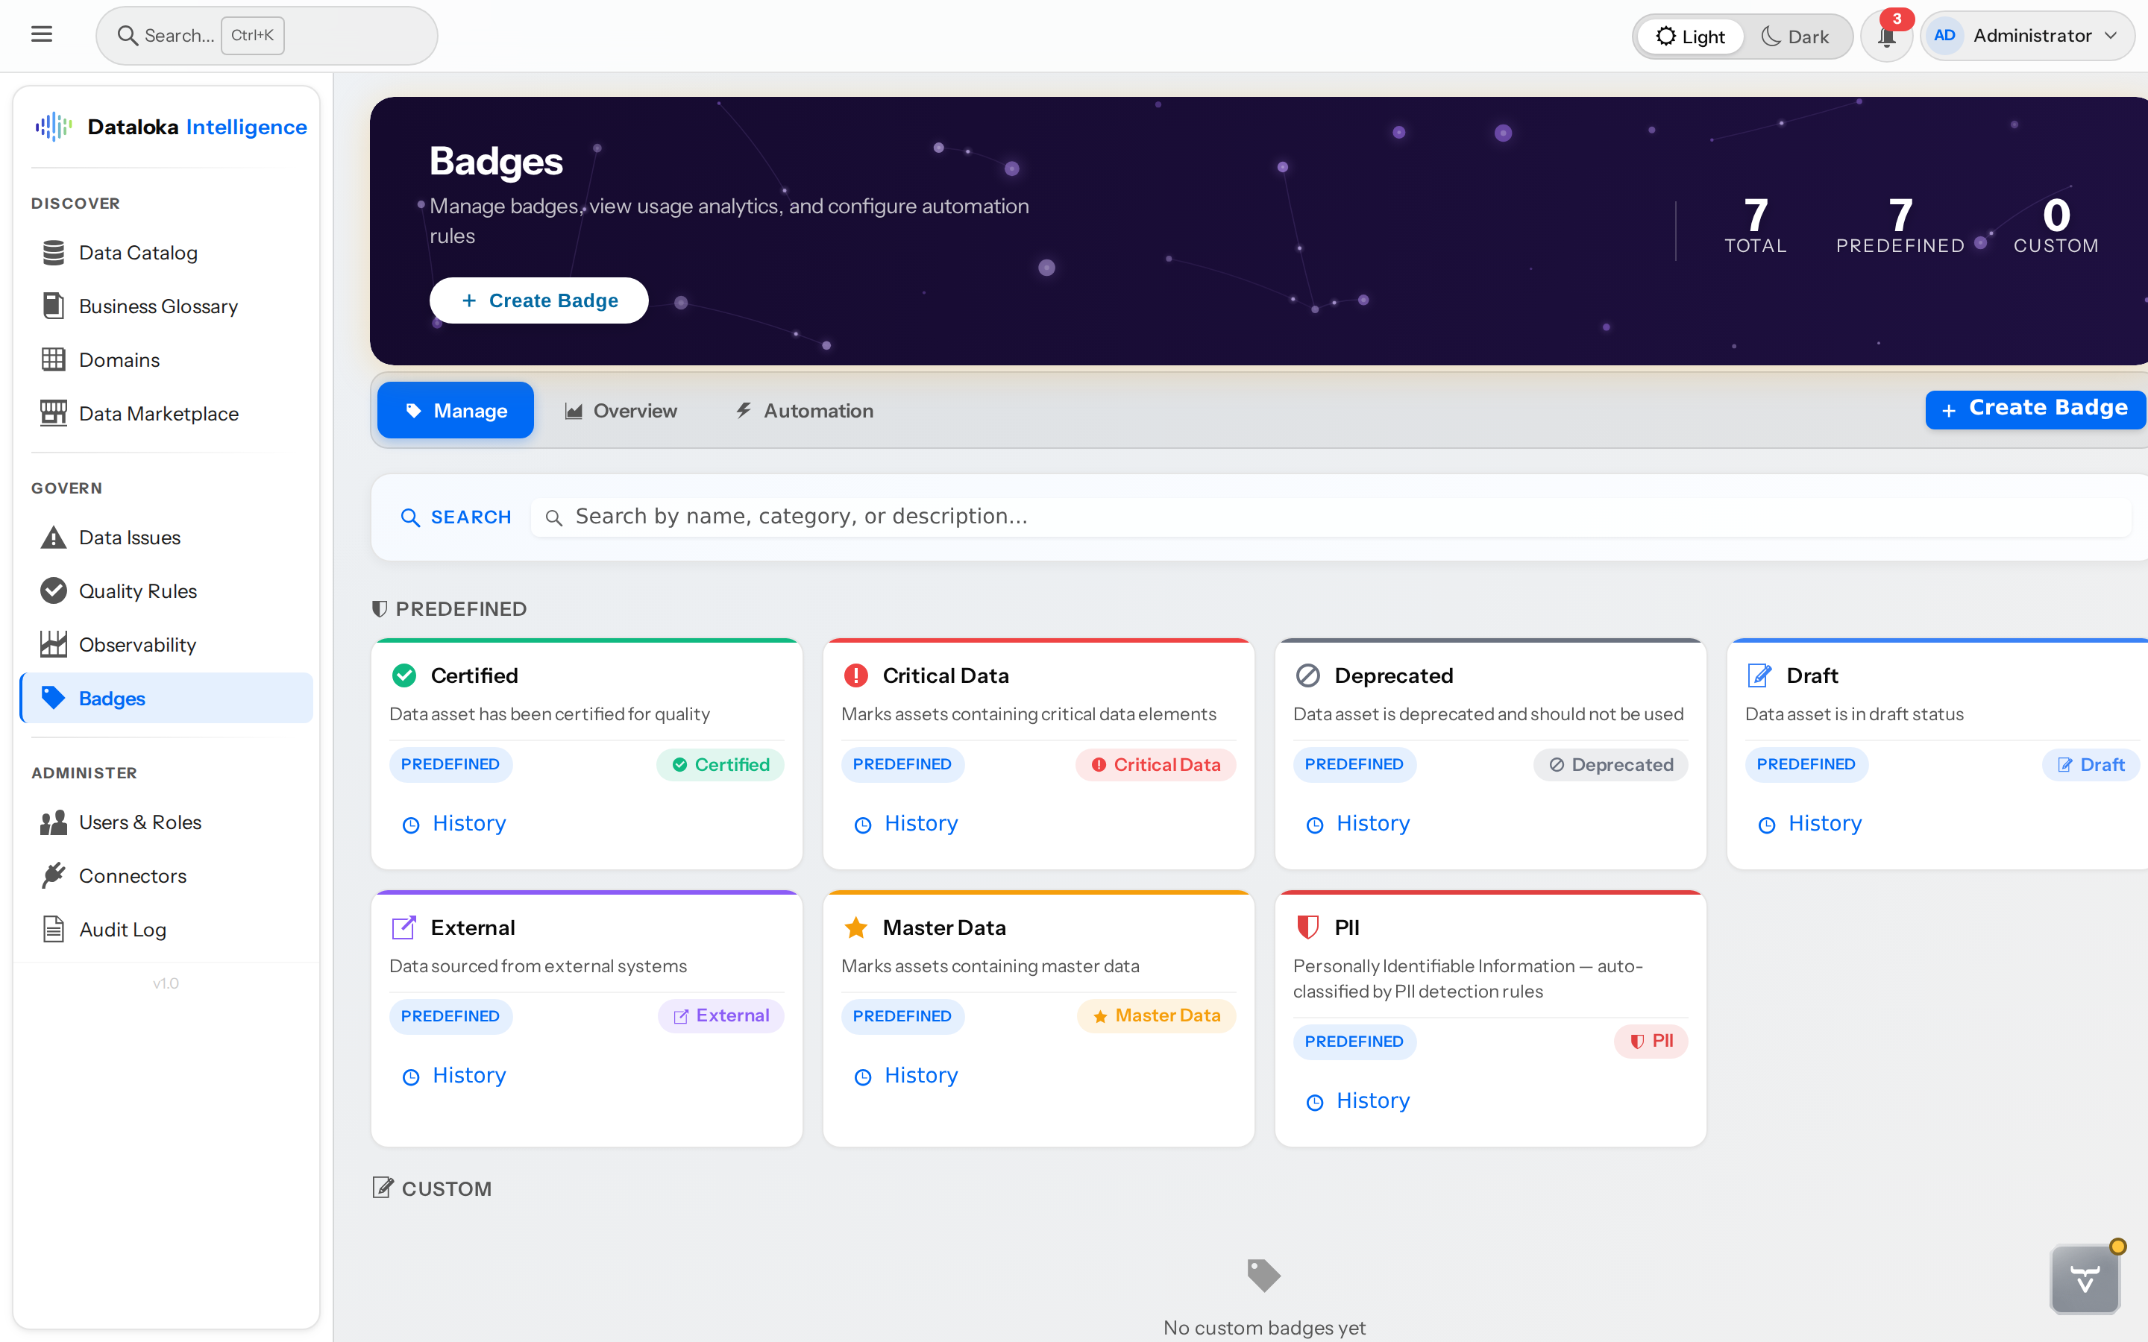Open the floating widget in bottom-right corner
The height and width of the screenshot is (1342, 2148).
2084,1279
